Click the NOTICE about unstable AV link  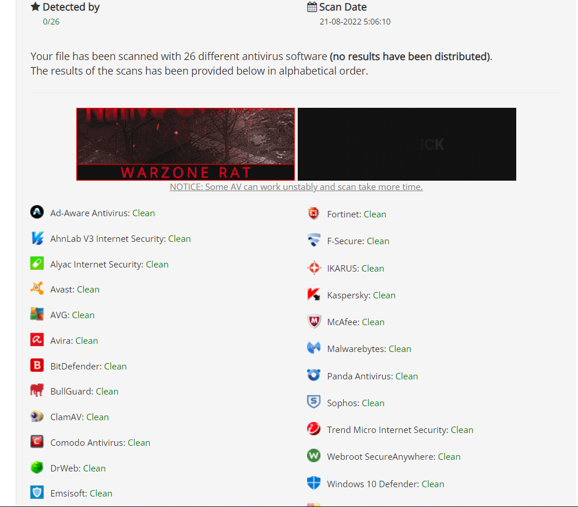[x=296, y=187]
